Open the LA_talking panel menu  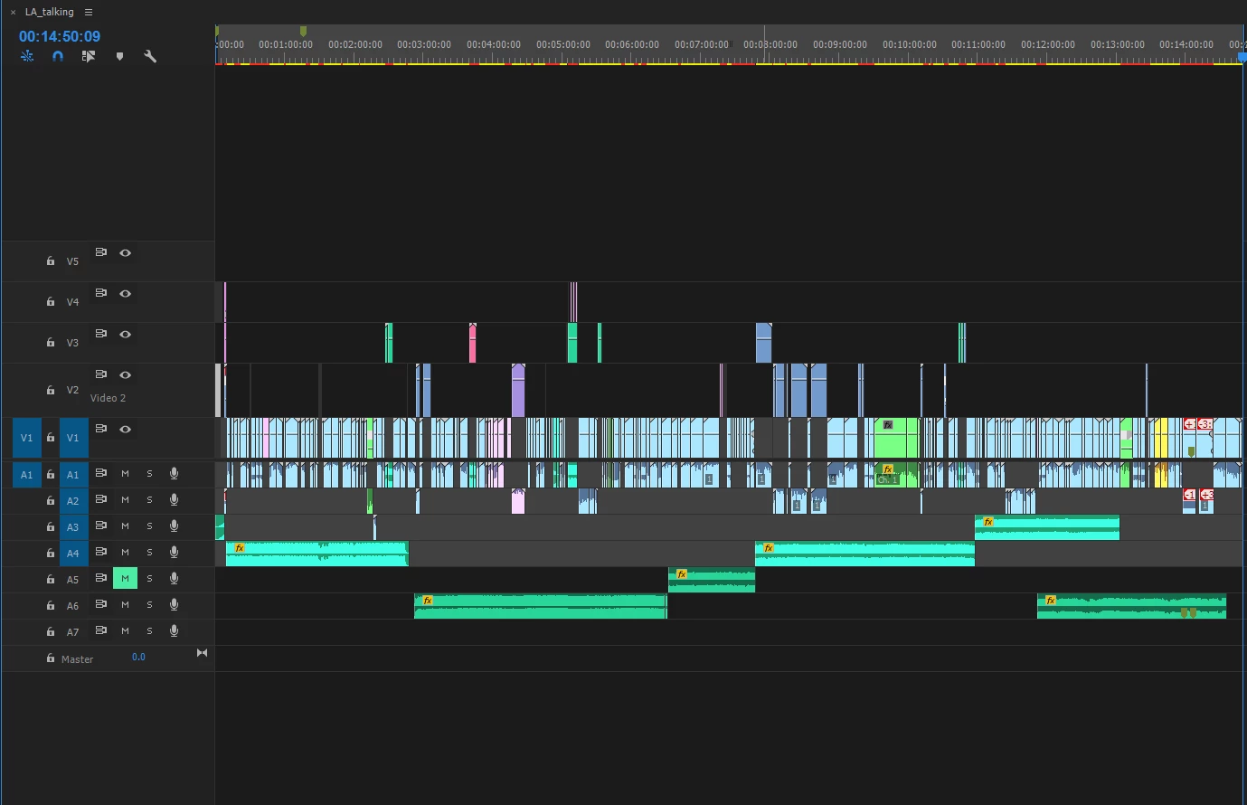click(89, 12)
